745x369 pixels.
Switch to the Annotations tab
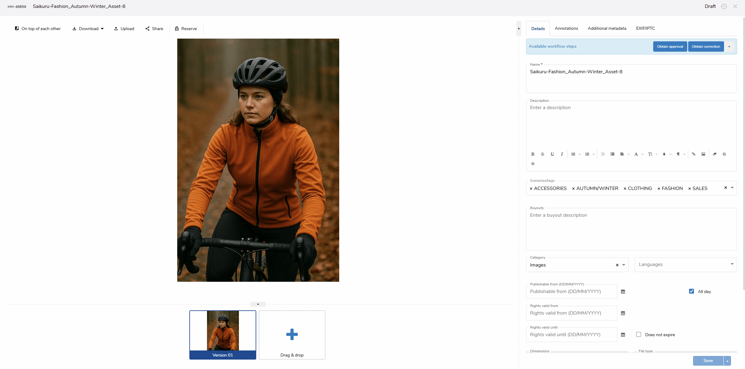point(566,28)
